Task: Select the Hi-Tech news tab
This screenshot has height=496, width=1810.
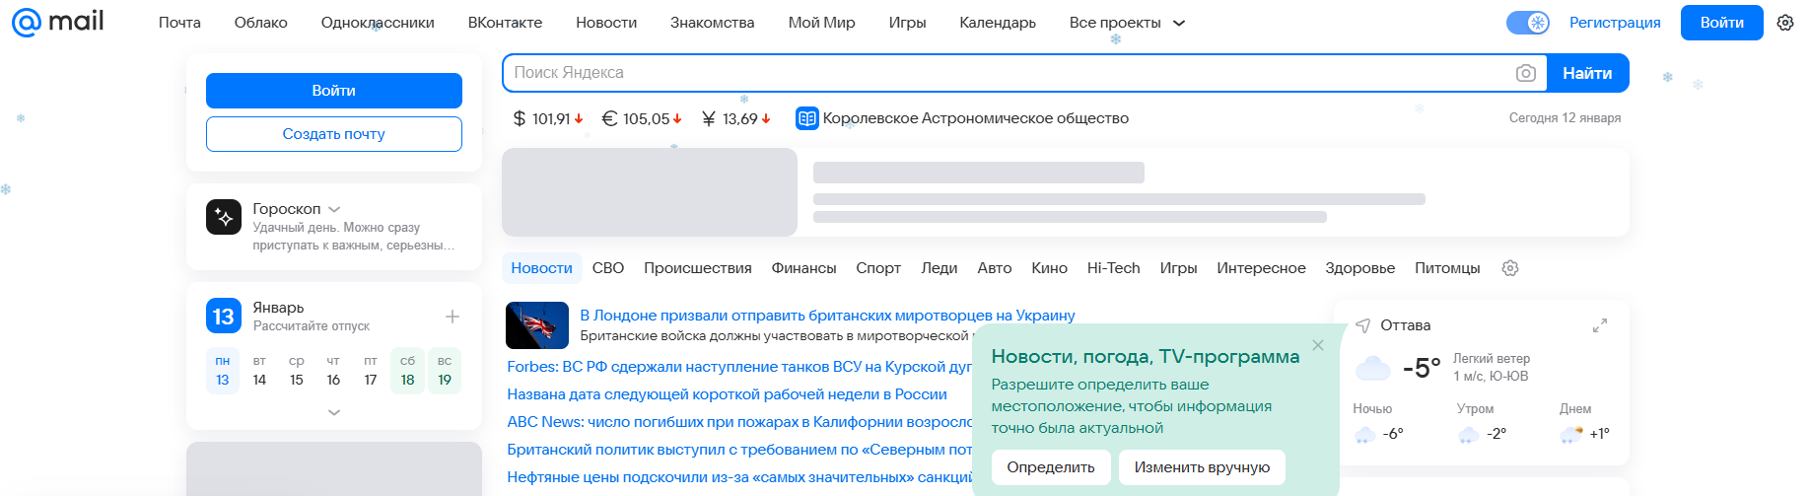Action: click(1113, 268)
